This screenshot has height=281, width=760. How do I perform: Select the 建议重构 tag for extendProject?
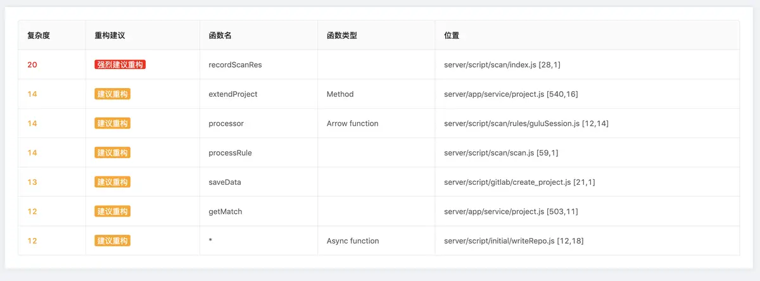point(112,94)
